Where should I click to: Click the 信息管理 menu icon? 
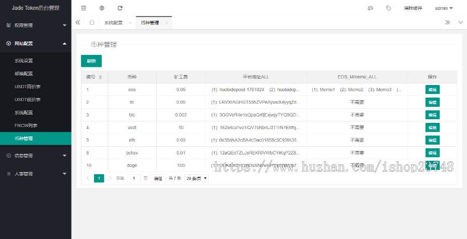9,156
